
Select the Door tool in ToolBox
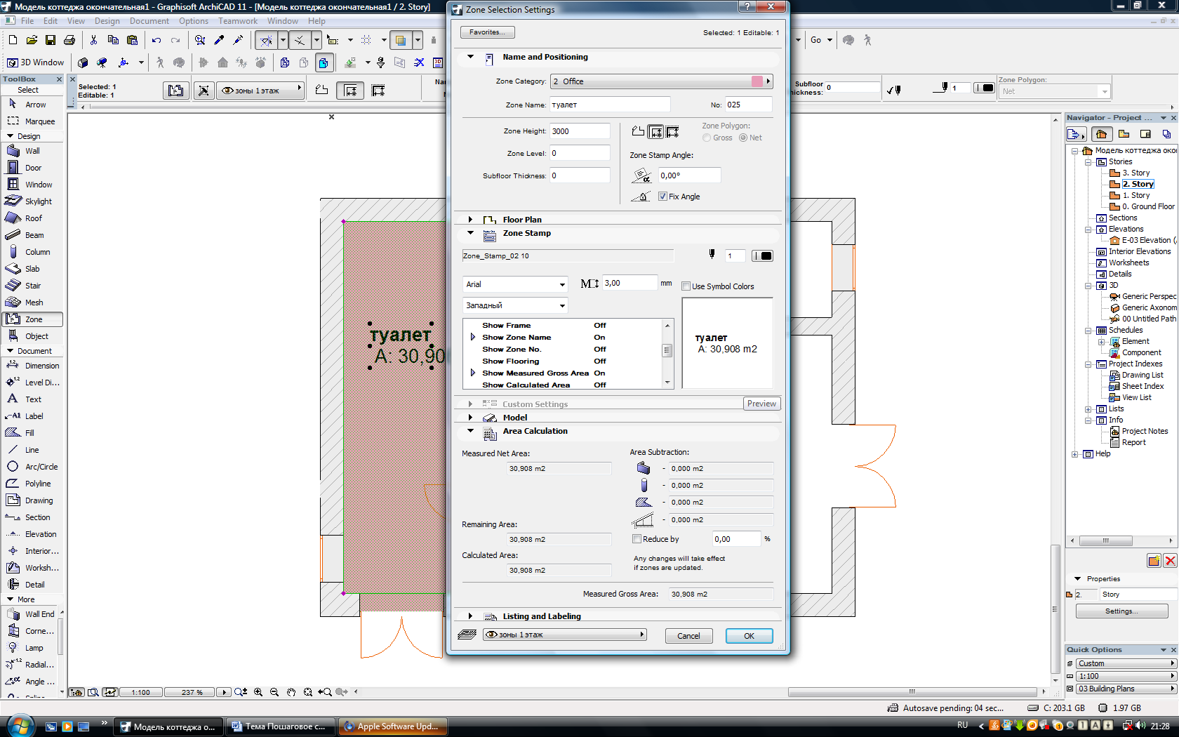point(32,168)
